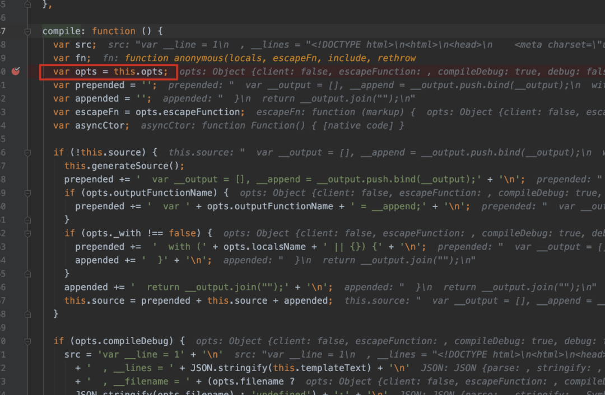
Task: Click 'this.source = prepended + this.source + appended;'
Action: [198, 300]
